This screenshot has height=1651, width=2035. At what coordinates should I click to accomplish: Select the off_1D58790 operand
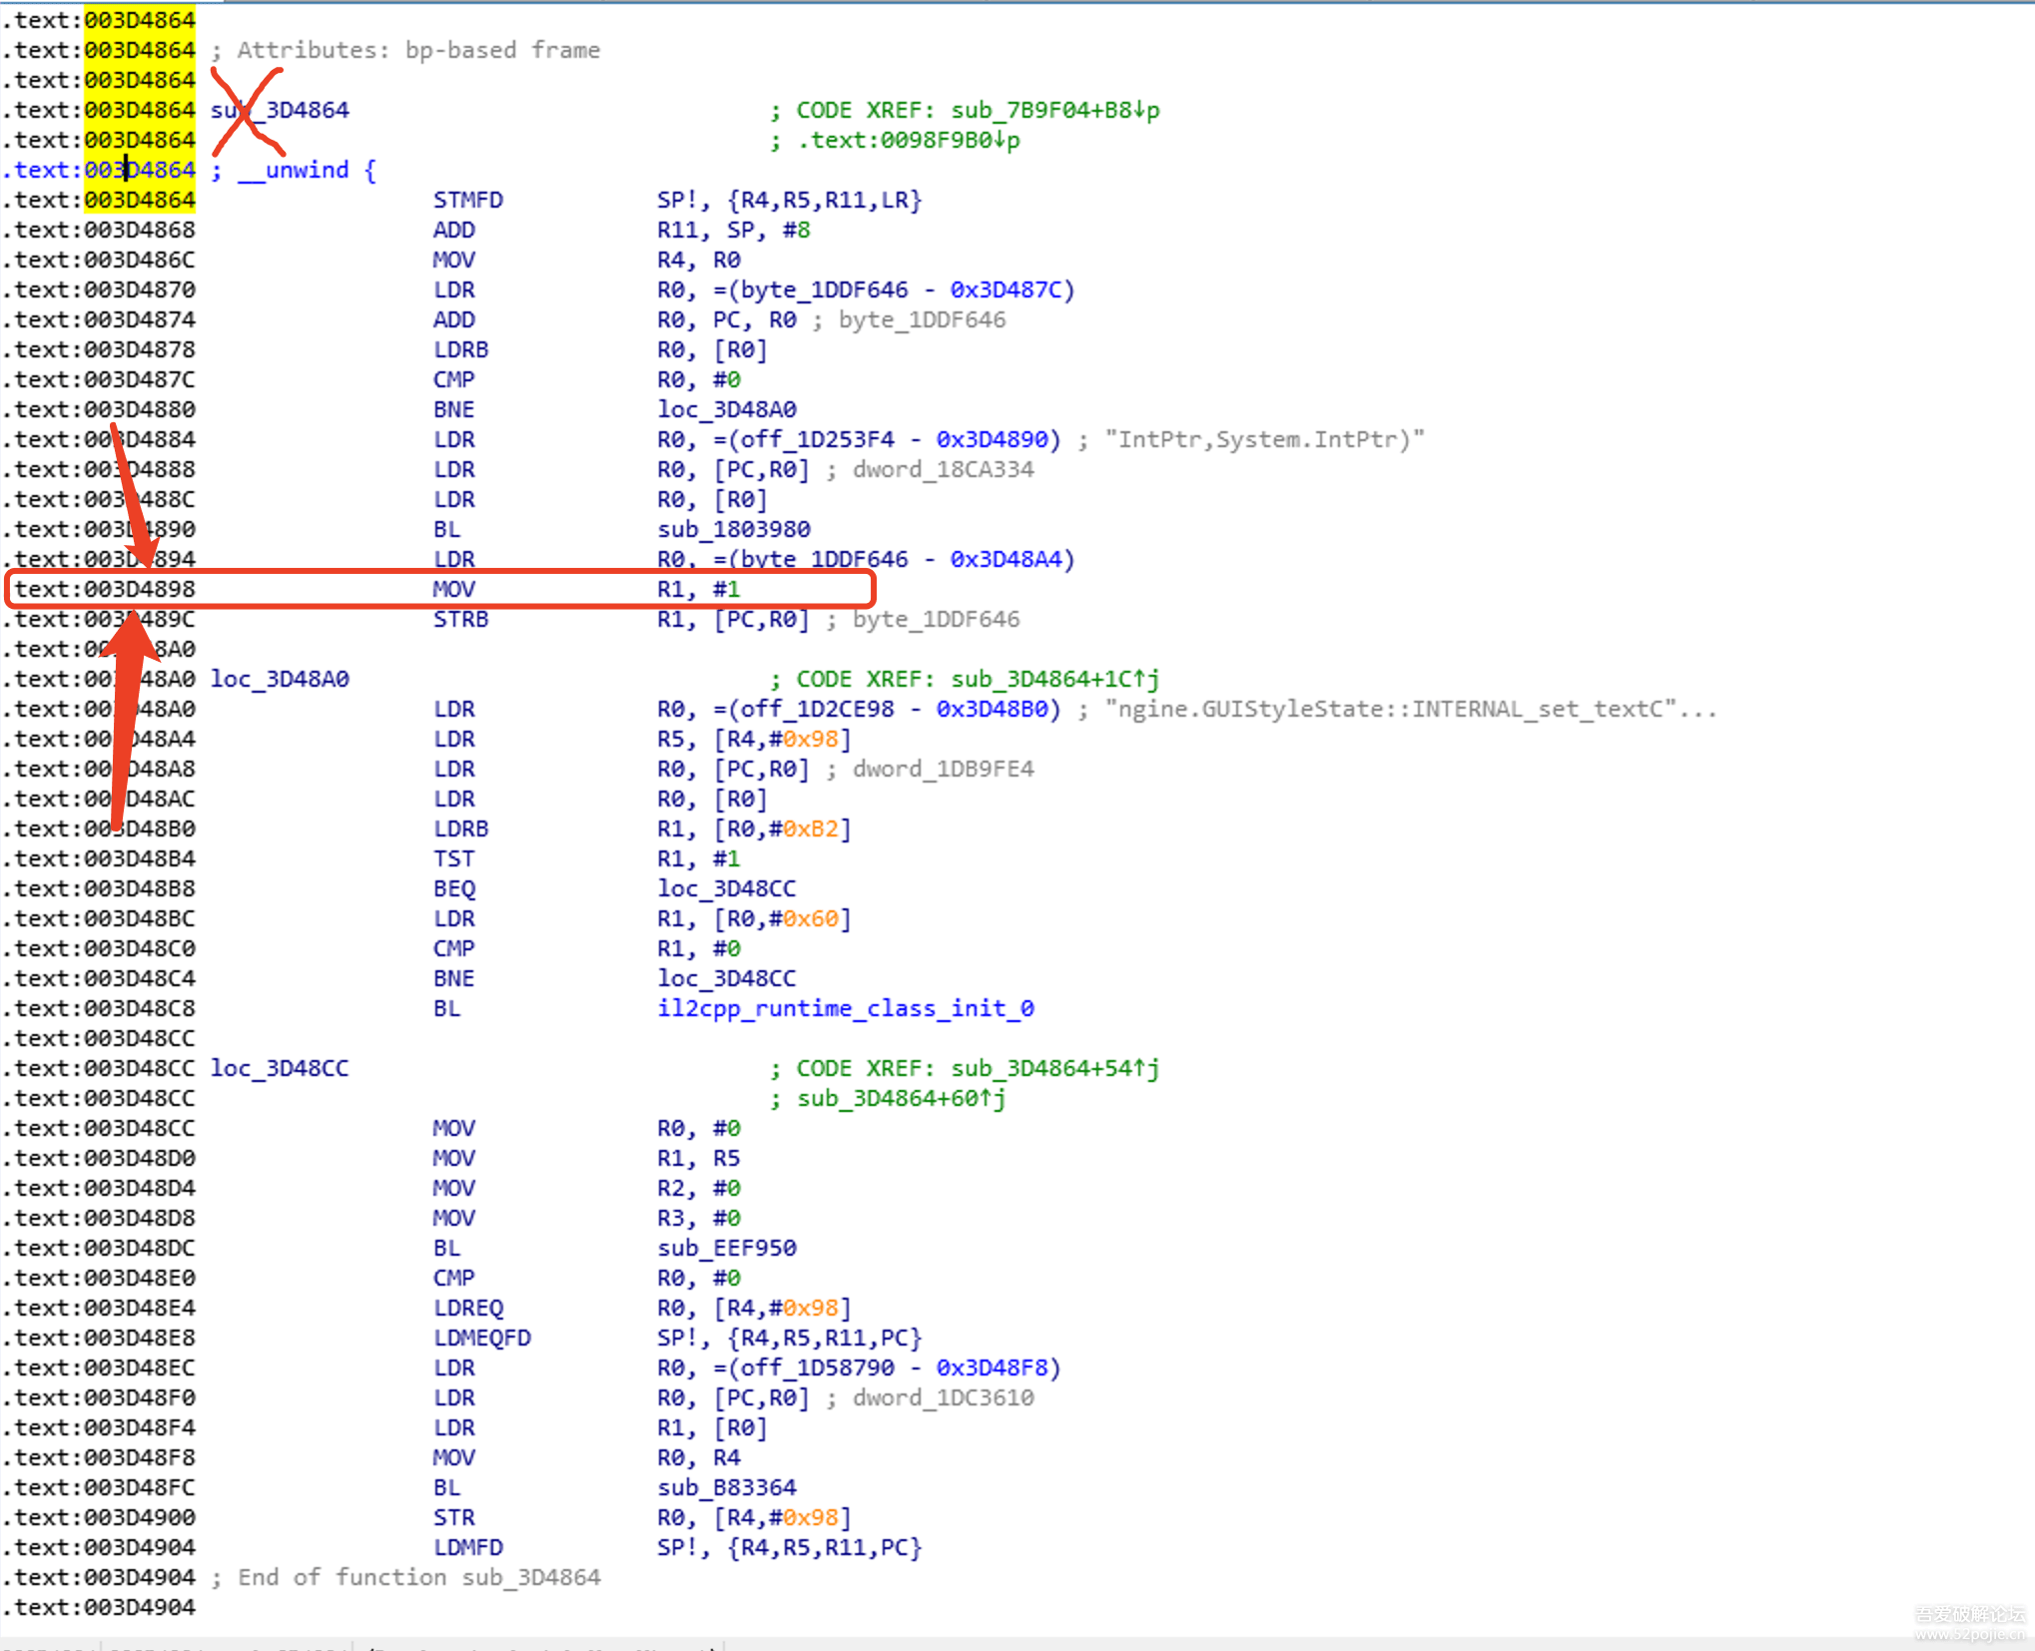tap(816, 1368)
